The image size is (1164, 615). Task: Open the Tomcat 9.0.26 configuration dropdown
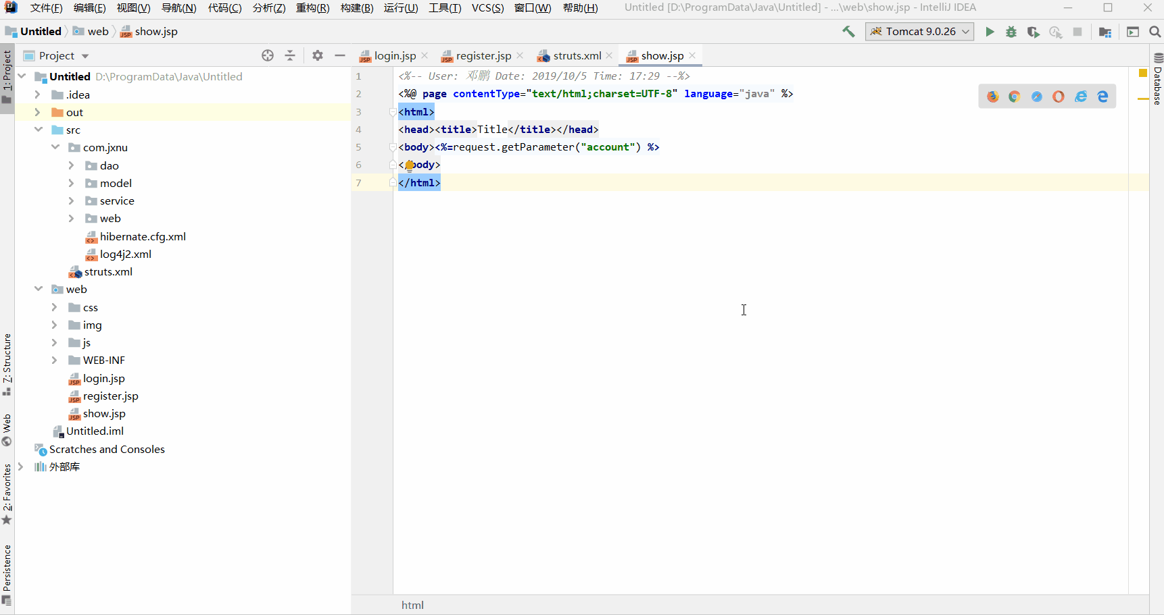pyautogui.click(x=967, y=31)
